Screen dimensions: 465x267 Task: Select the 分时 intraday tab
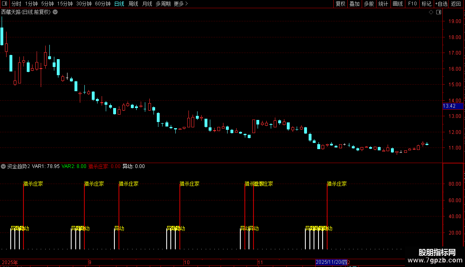pos(16,4)
